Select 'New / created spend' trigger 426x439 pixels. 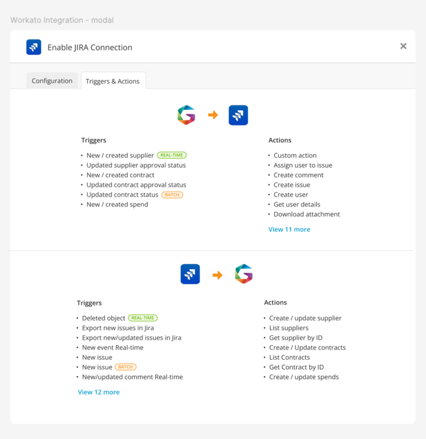(117, 205)
